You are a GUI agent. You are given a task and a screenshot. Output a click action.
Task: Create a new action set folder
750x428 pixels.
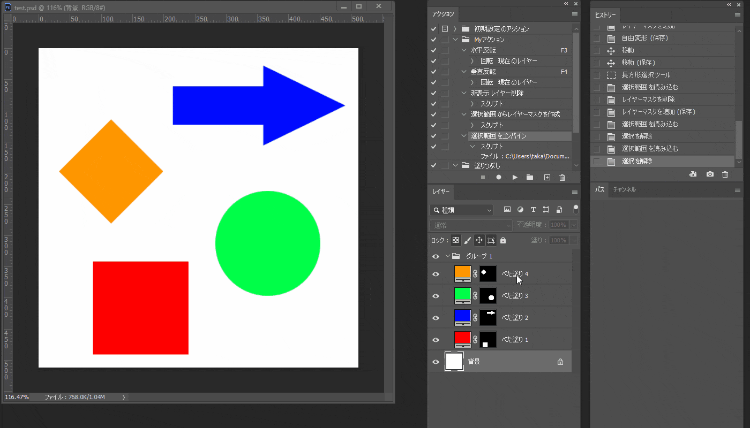point(530,177)
